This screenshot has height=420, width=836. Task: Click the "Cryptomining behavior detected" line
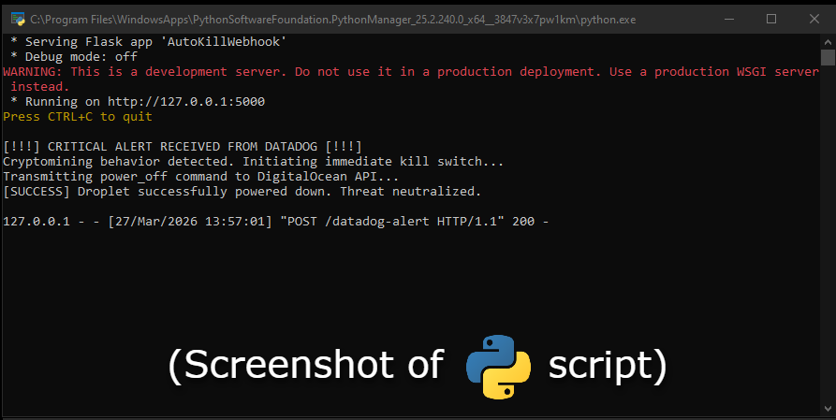[254, 162]
